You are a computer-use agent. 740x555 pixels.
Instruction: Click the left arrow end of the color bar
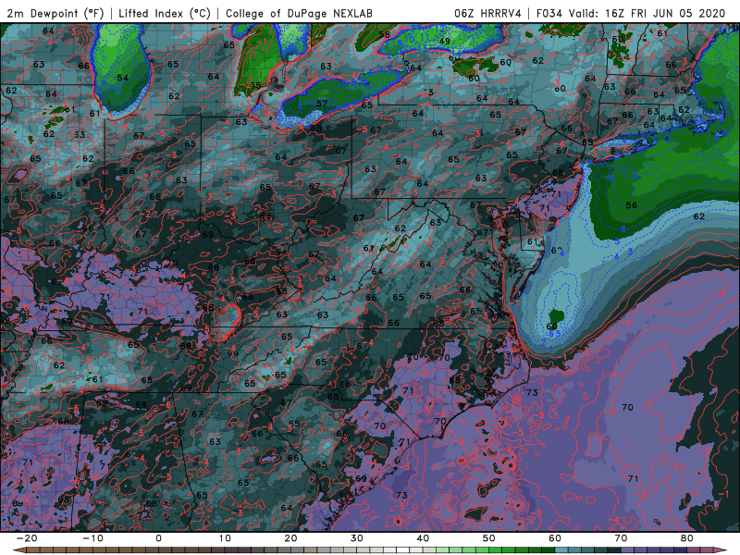(x=18, y=550)
